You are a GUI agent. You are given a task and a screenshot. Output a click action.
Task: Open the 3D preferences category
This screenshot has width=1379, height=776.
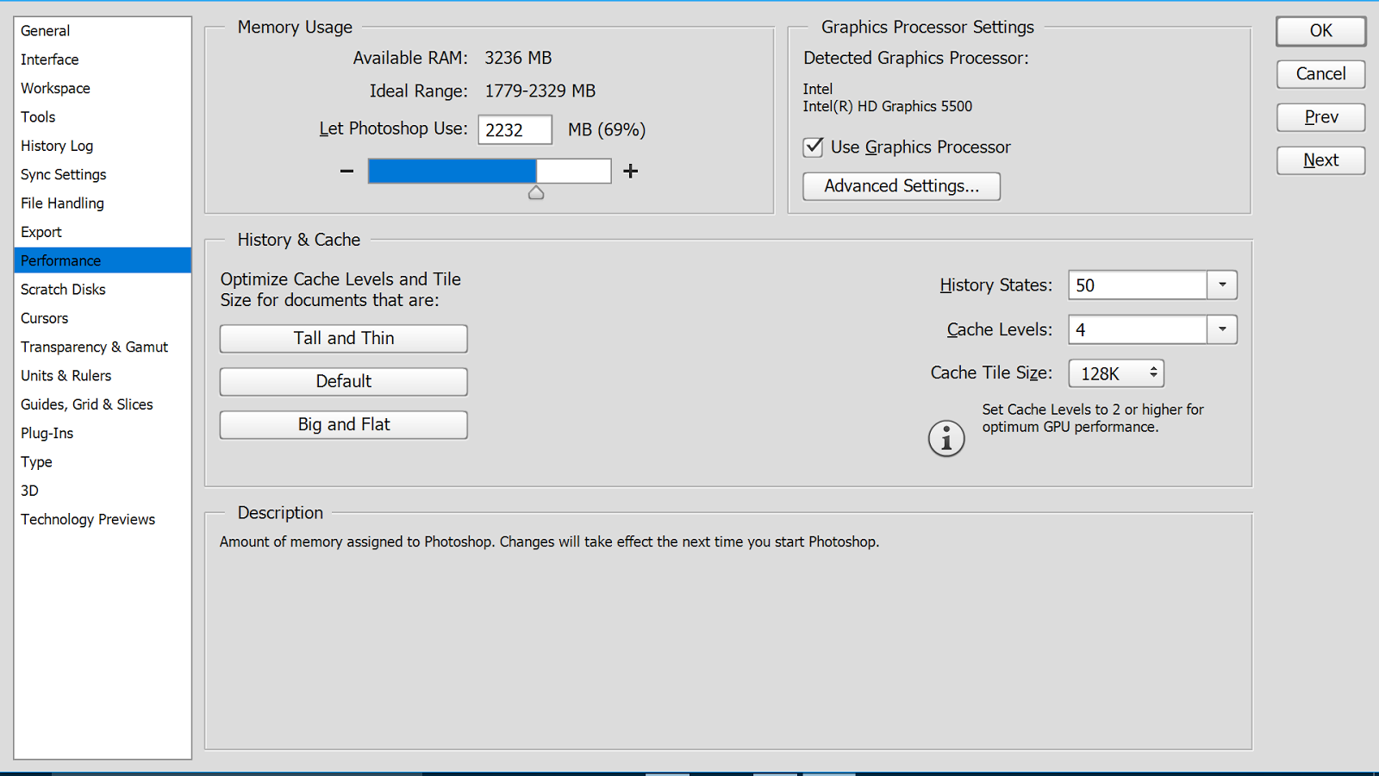[x=103, y=491]
